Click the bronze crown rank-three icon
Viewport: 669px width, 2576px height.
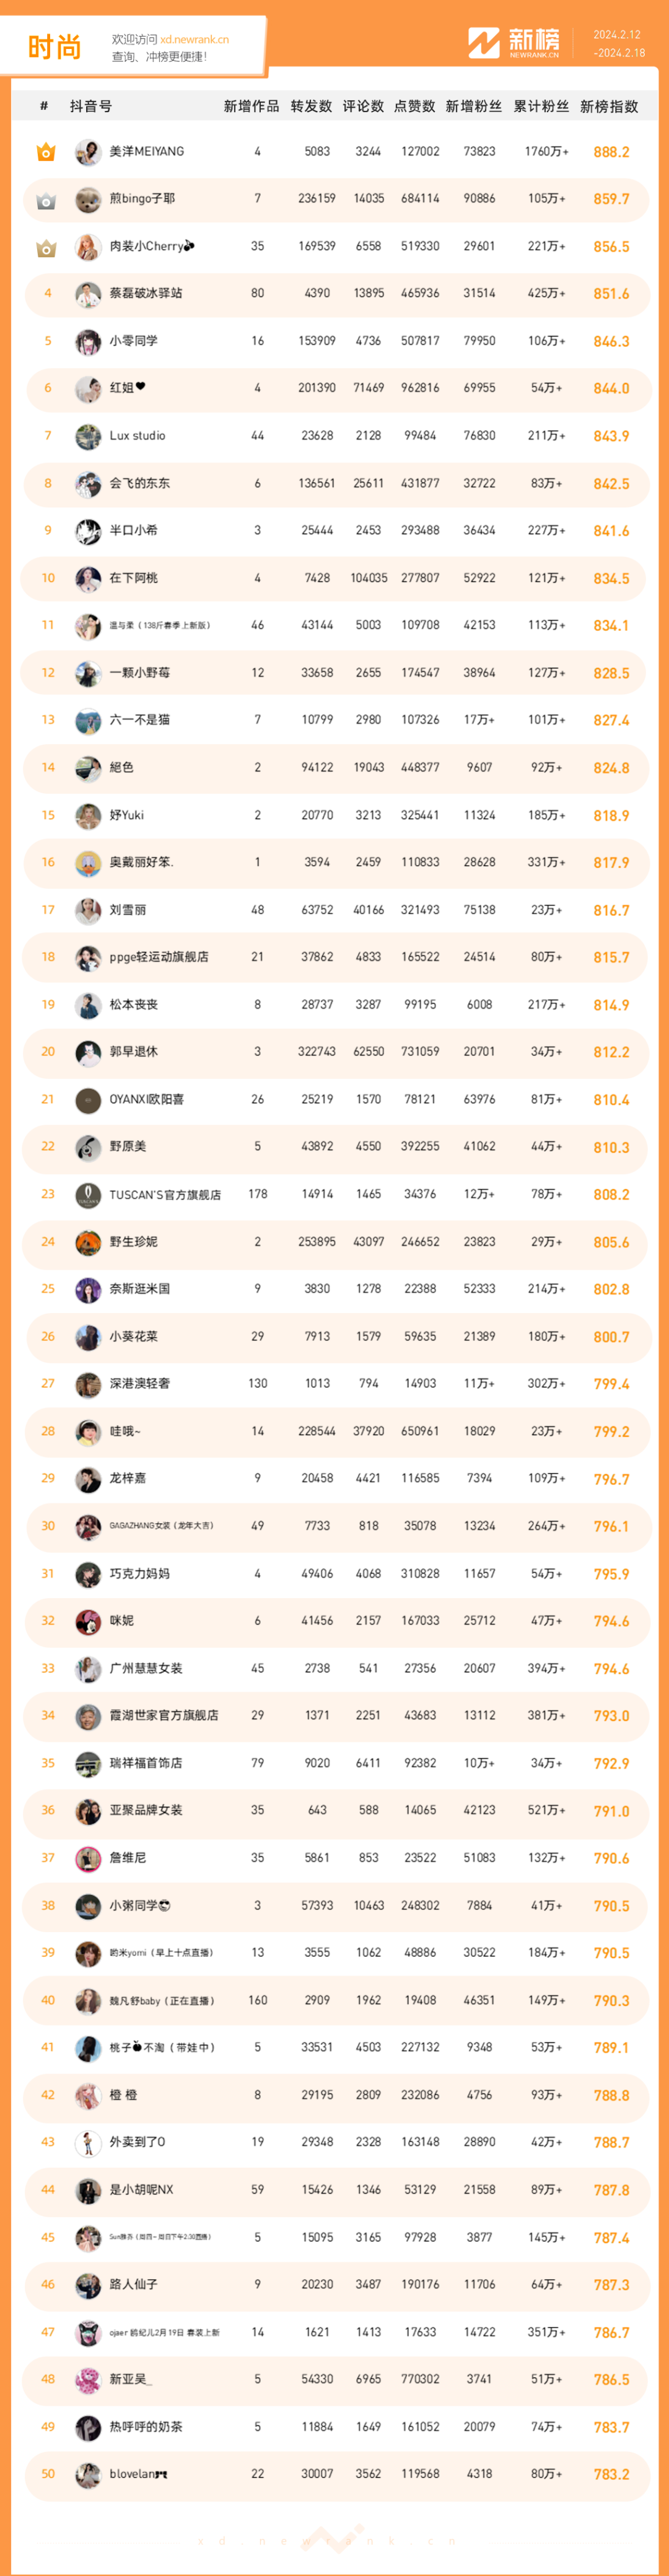46,247
